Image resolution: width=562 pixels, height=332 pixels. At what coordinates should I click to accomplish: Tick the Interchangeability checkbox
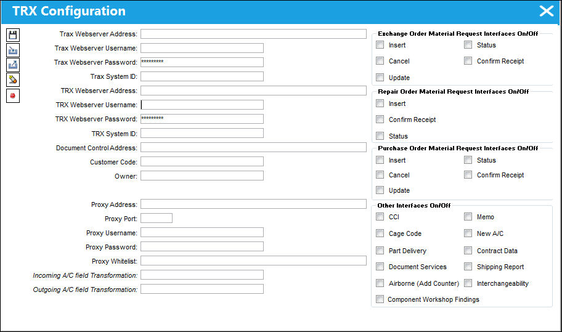[x=468, y=283]
